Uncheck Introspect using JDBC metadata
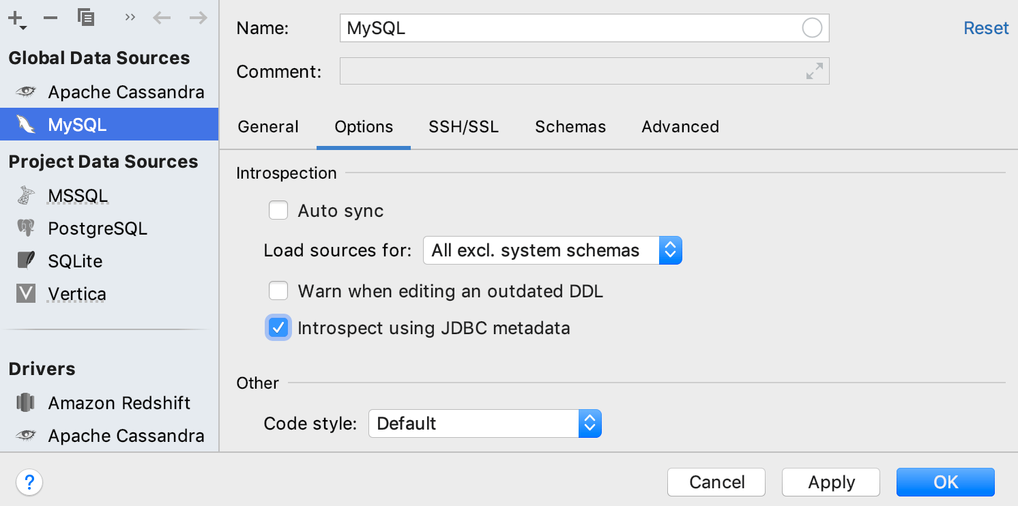Viewport: 1018px width, 506px height. coord(278,328)
